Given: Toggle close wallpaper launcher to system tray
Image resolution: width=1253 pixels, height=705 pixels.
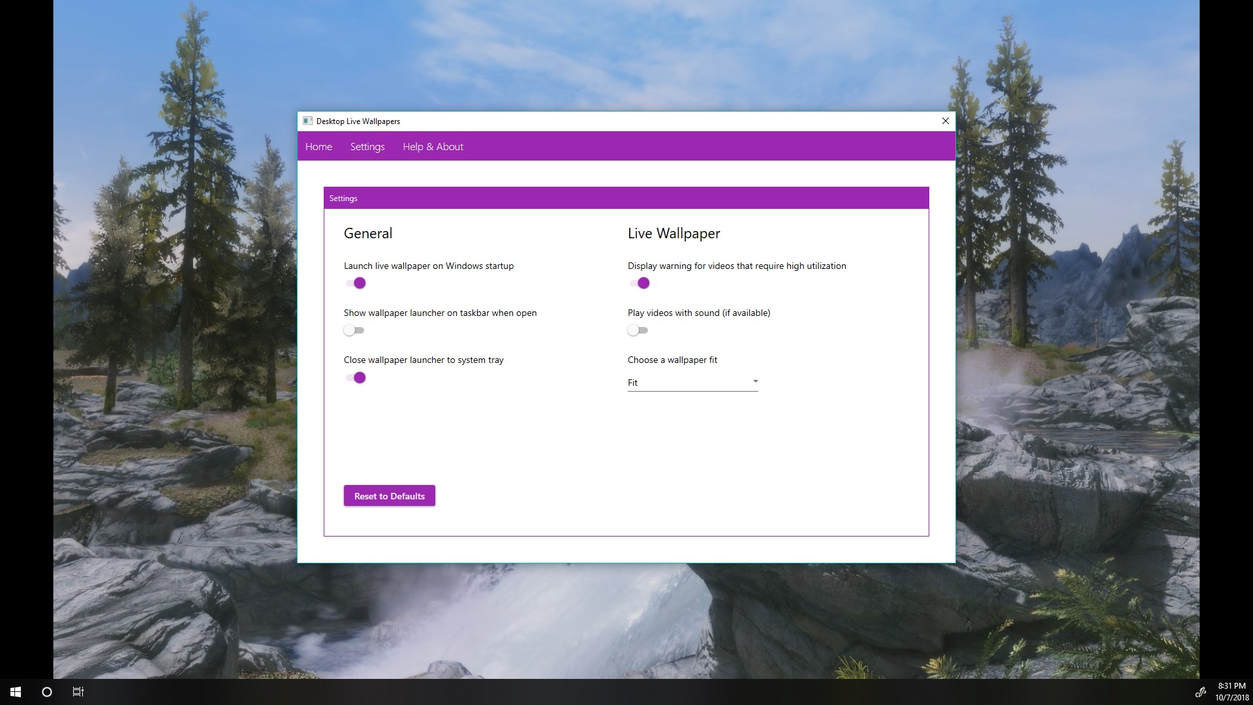Looking at the screenshot, I should [356, 377].
